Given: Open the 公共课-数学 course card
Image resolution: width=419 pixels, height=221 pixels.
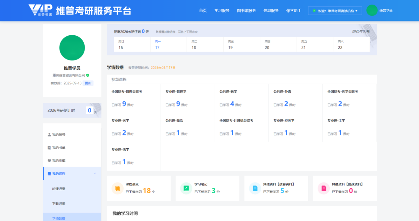Looking at the screenshot, I should tap(241, 98).
